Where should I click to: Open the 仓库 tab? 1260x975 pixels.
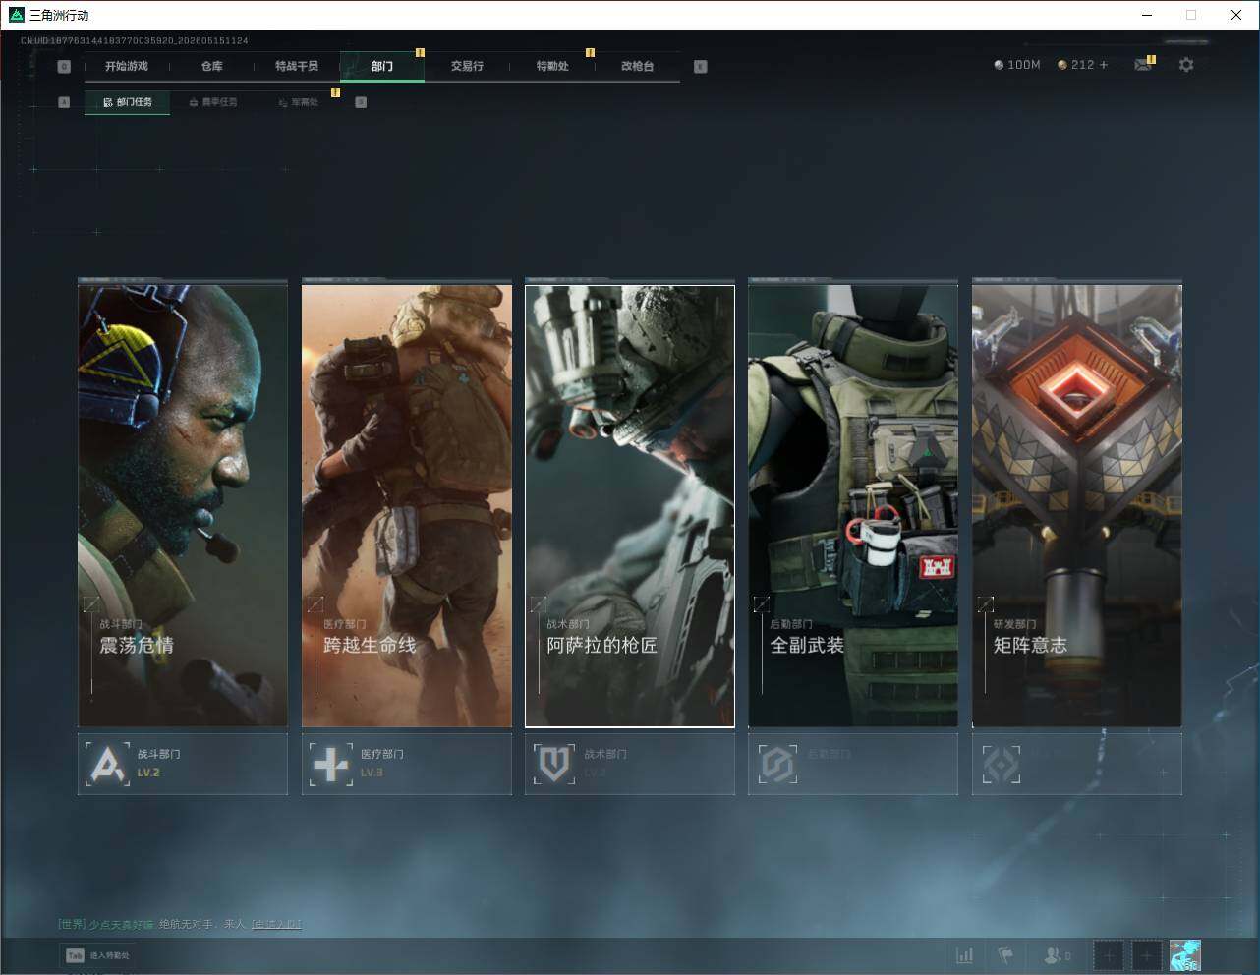pos(212,66)
